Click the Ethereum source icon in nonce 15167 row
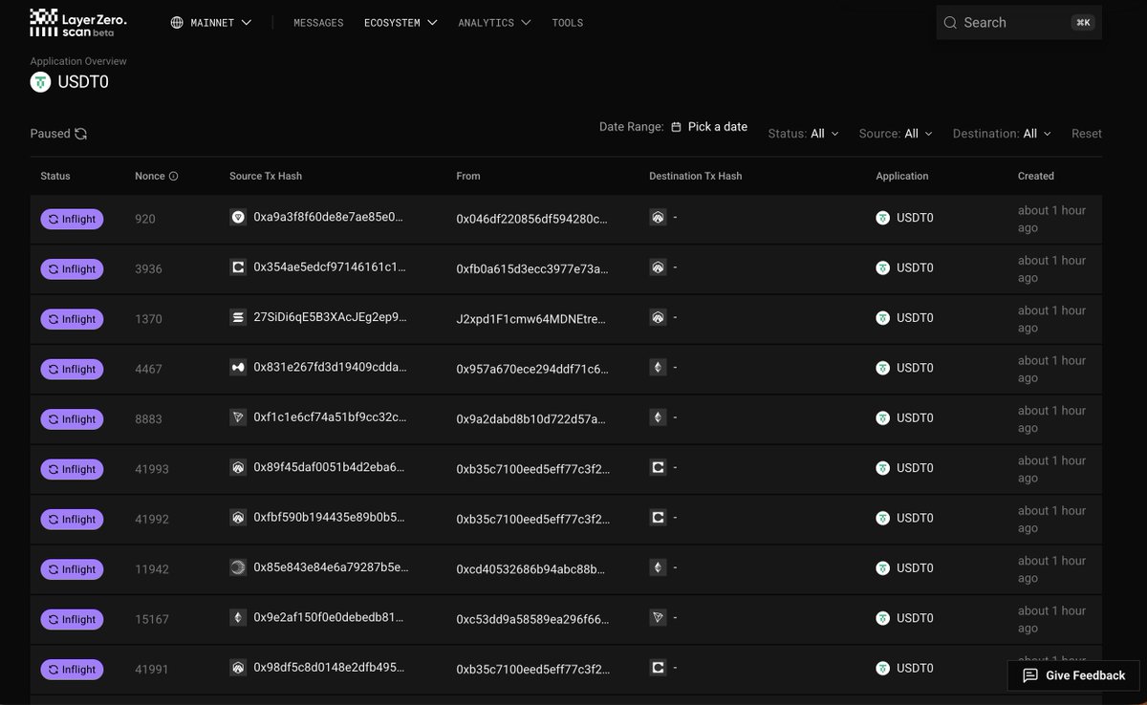Image resolution: width=1147 pixels, height=705 pixels. tap(238, 618)
